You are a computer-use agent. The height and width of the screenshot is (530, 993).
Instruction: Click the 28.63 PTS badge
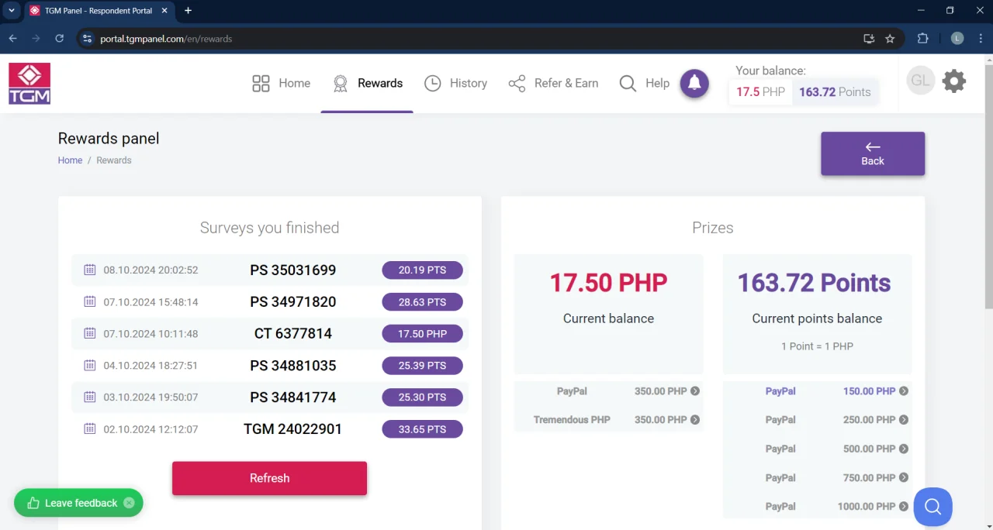(x=422, y=302)
